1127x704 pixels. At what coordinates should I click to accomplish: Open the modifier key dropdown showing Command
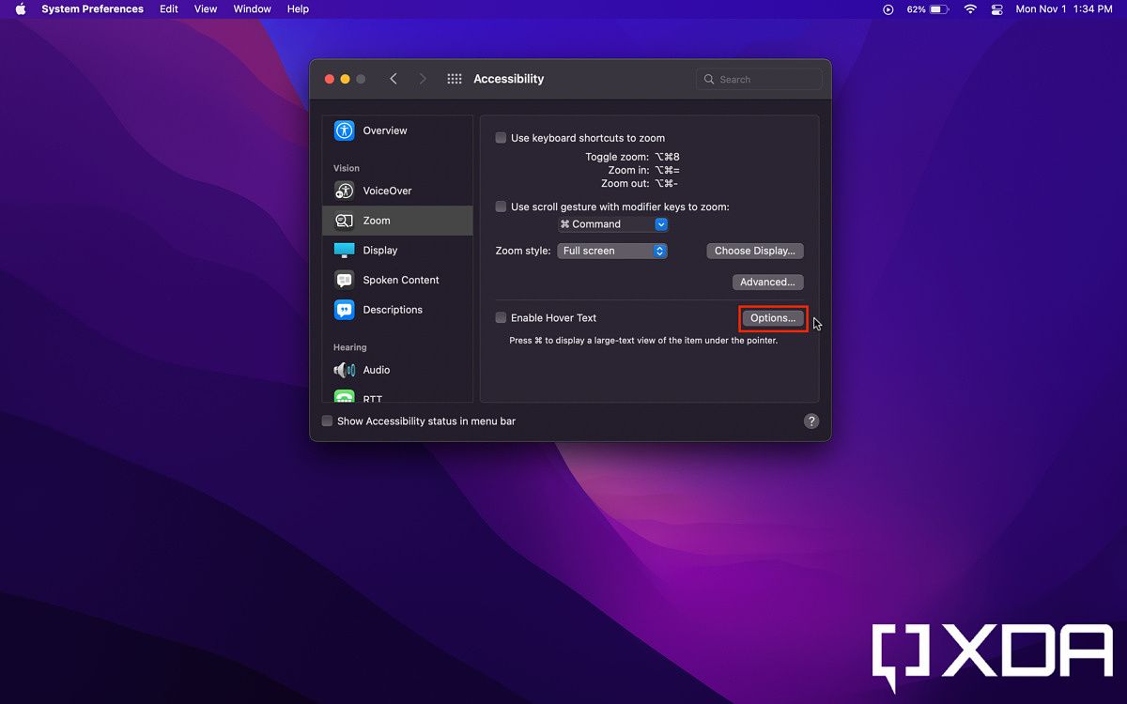[612, 224]
